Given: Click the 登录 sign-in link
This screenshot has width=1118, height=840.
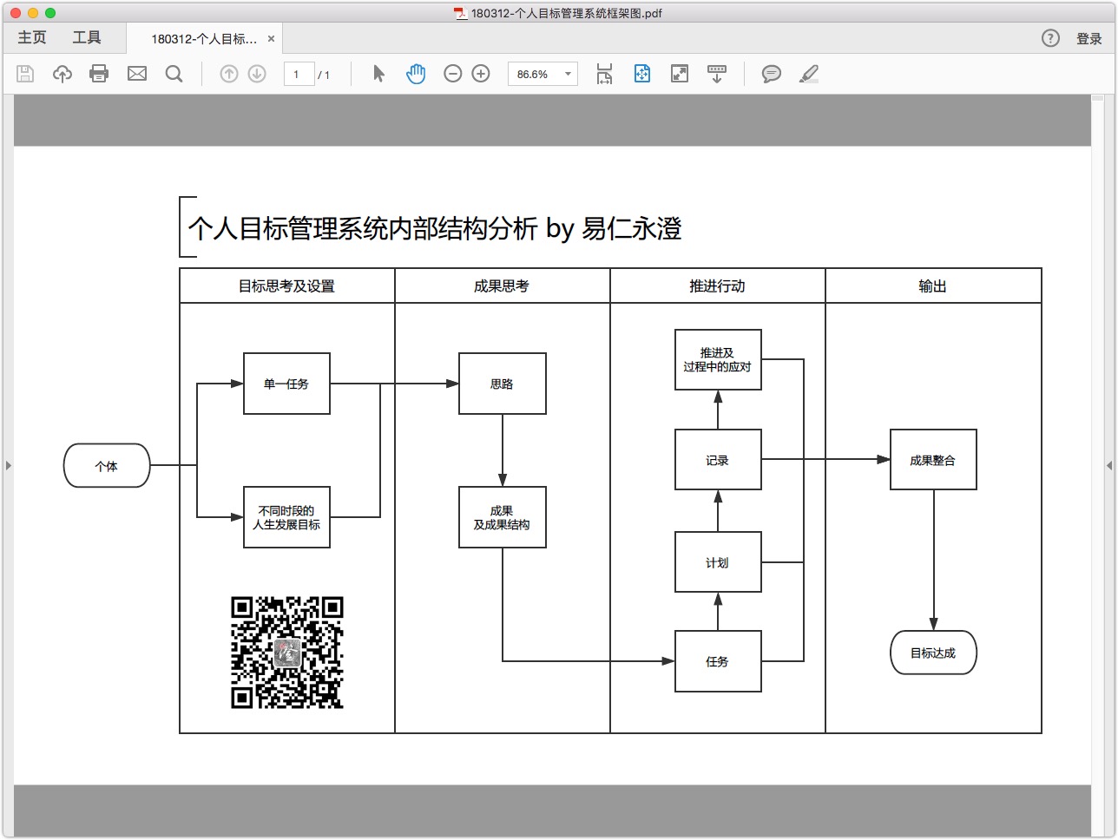Looking at the screenshot, I should (1088, 38).
